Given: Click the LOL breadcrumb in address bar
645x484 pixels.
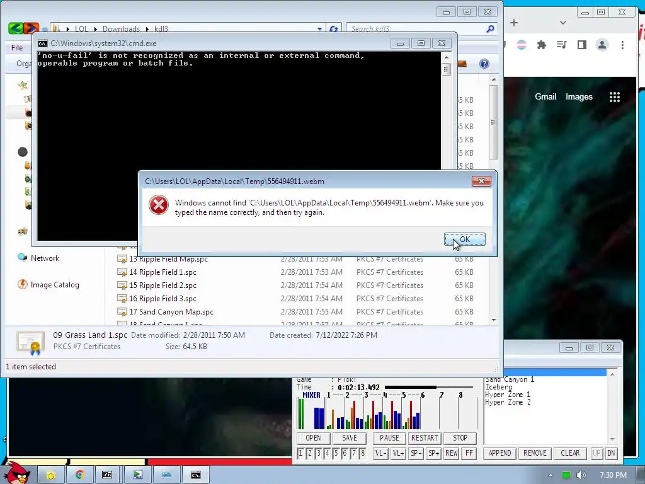Looking at the screenshot, I should coord(81,29).
